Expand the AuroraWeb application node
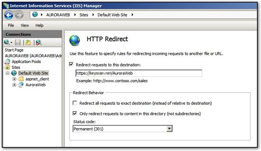This screenshot has height=151, width=261. [x=15, y=85]
